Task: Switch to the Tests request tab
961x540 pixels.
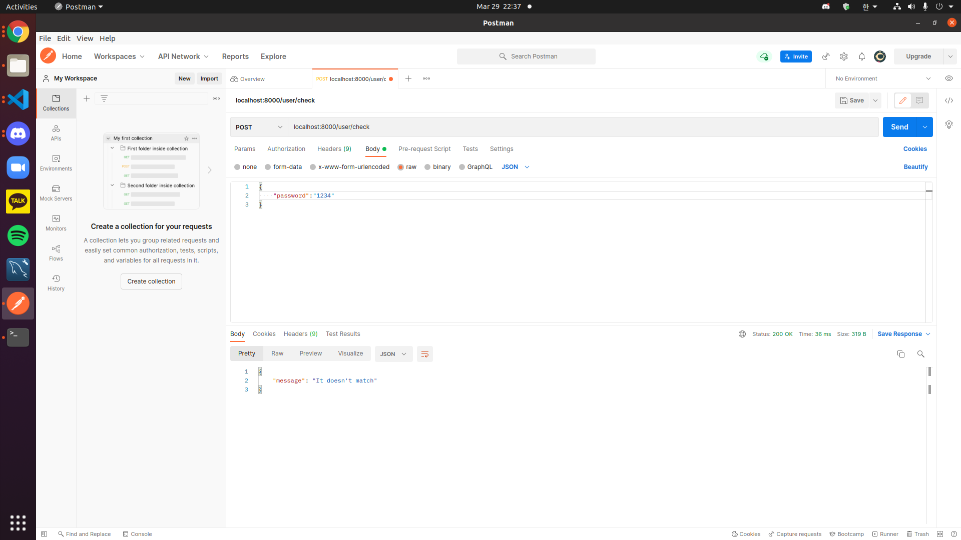Action: tap(470, 149)
